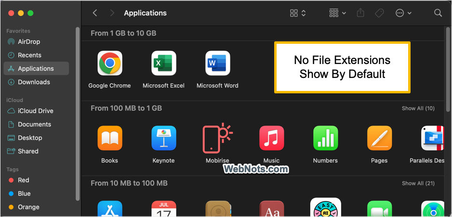
Task: Open Google Chrome app icon
Action: point(109,63)
